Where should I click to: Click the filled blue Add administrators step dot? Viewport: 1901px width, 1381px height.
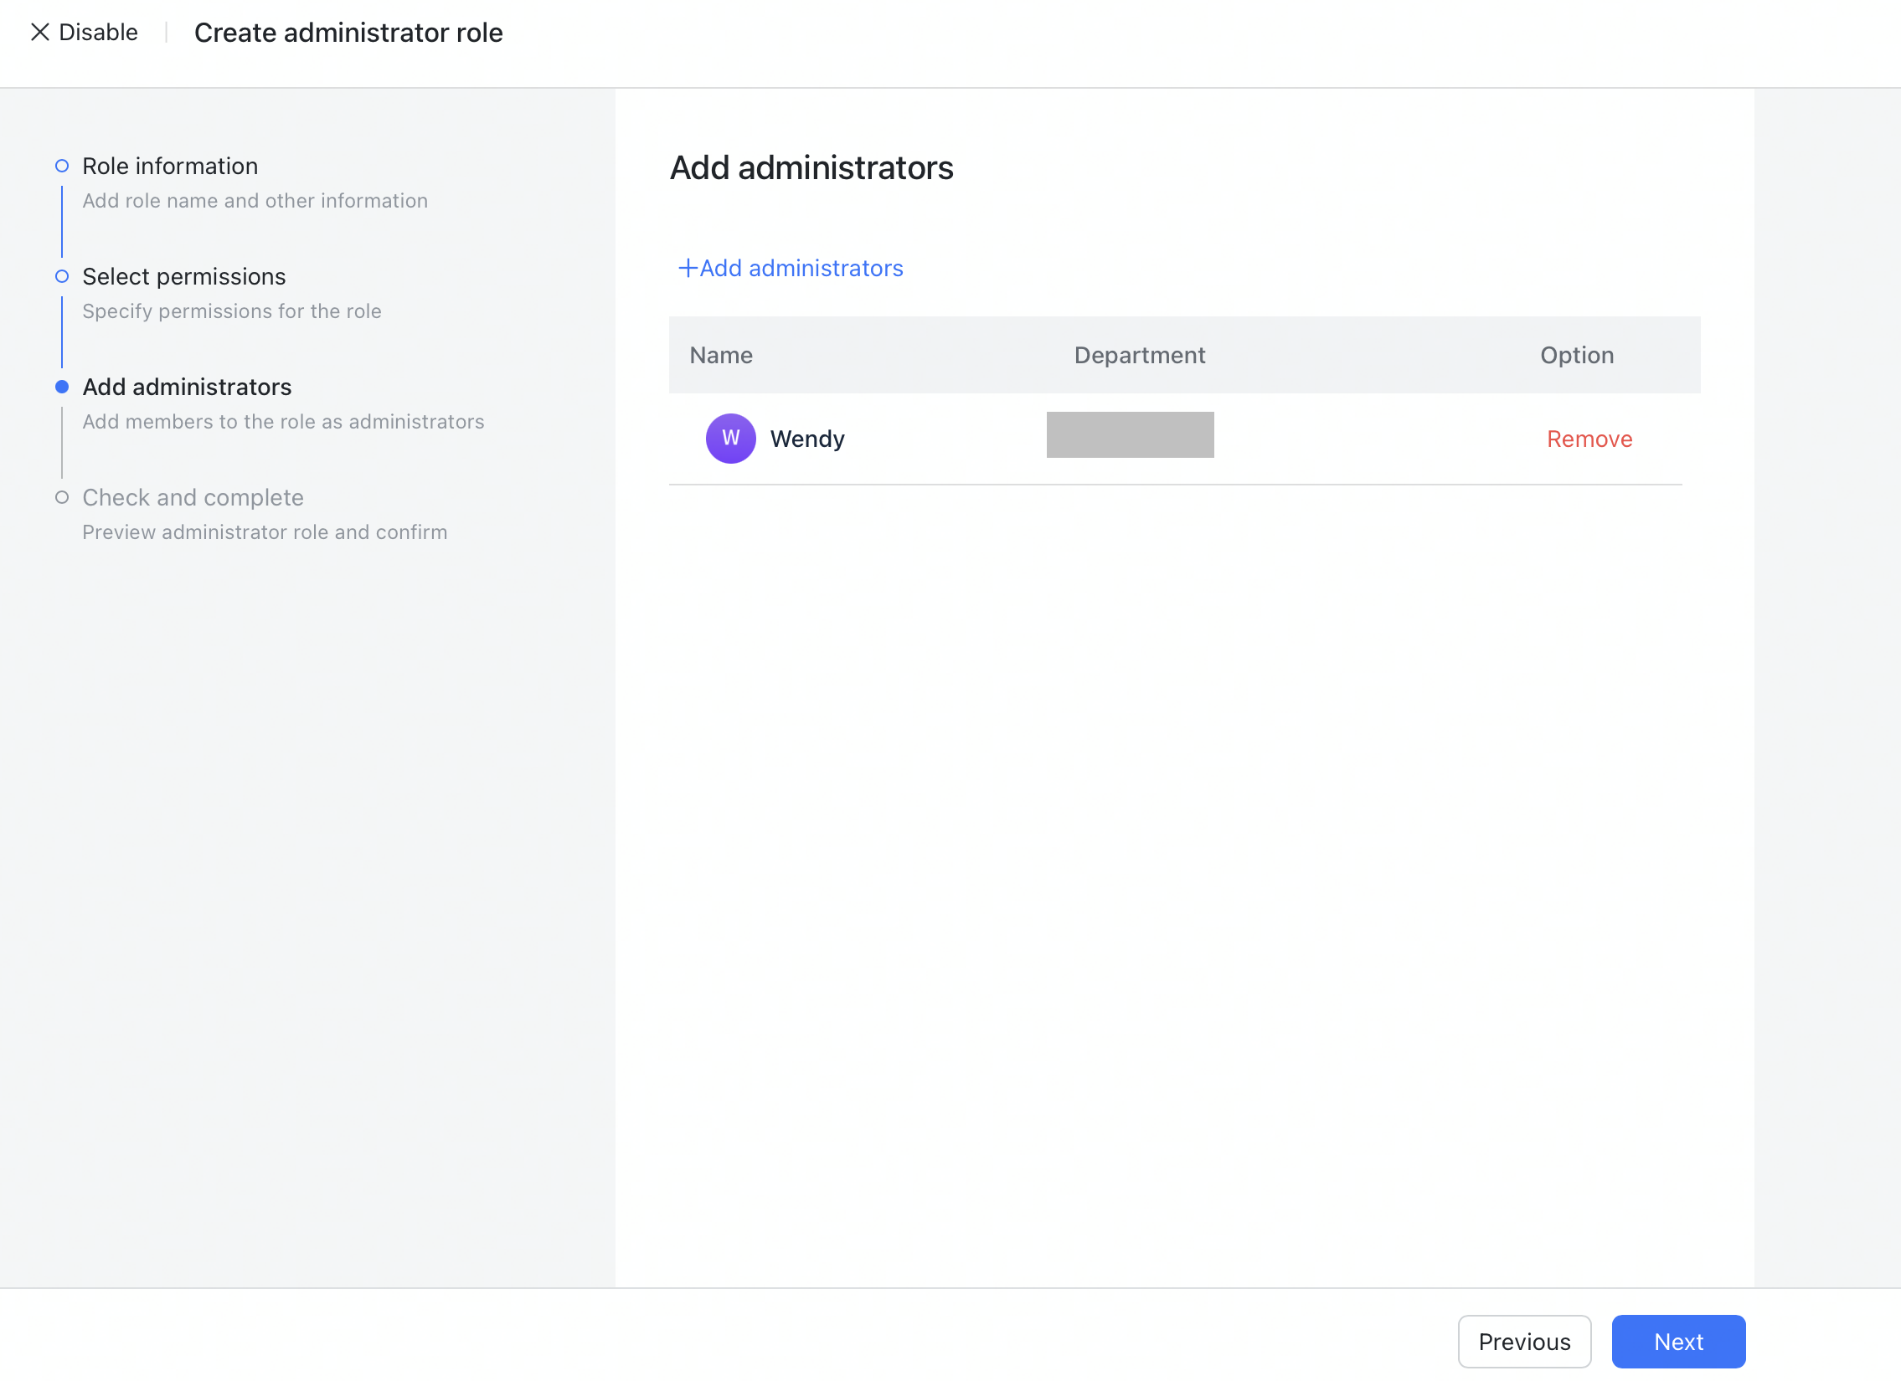[61, 387]
